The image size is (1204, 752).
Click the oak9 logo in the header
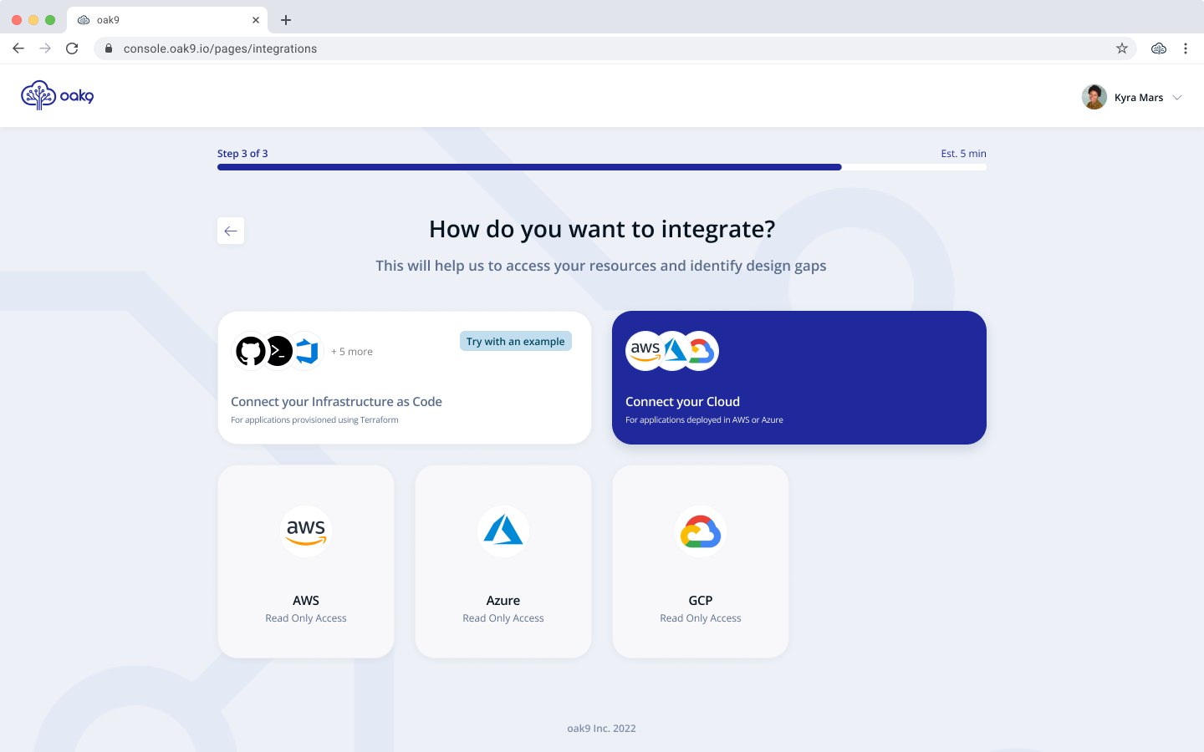pyautogui.click(x=57, y=95)
